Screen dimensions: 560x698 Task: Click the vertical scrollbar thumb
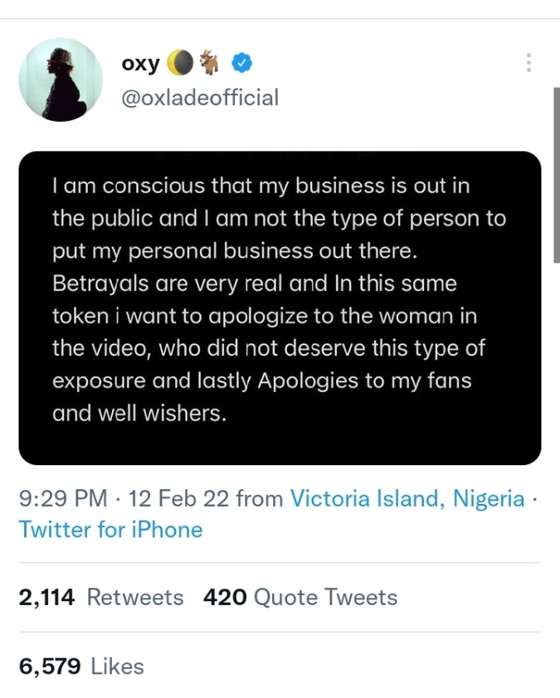pos(556,174)
